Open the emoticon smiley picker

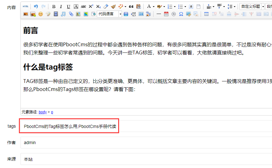tap(41, 14)
